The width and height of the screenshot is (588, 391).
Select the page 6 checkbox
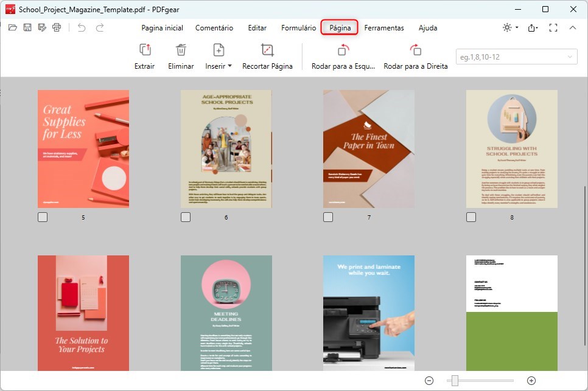click(x=186, y=217)
